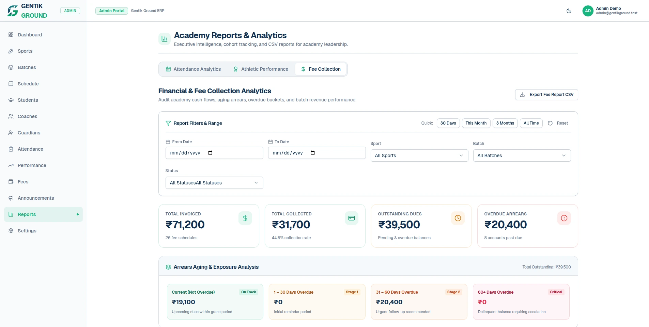The image size is (649, 327).
Task: Toggle dark mode moon icon
Action: [569, 11]
